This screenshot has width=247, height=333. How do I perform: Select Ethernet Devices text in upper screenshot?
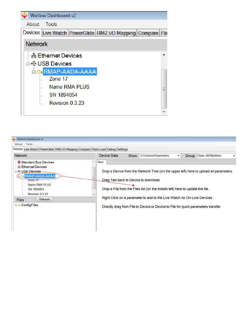(x=60, y=55)
